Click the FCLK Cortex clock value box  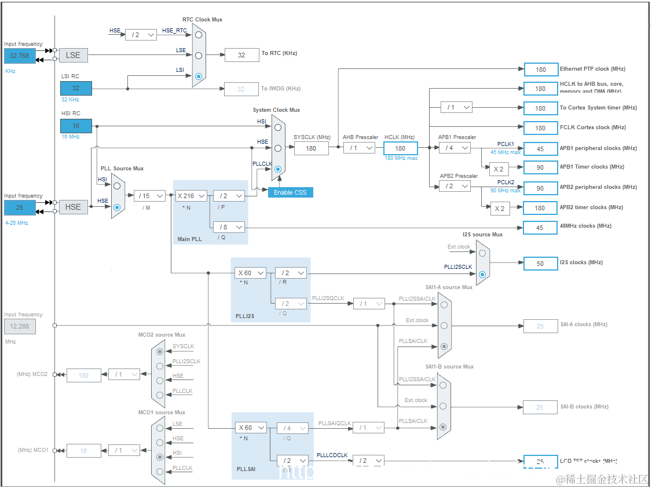540,128
